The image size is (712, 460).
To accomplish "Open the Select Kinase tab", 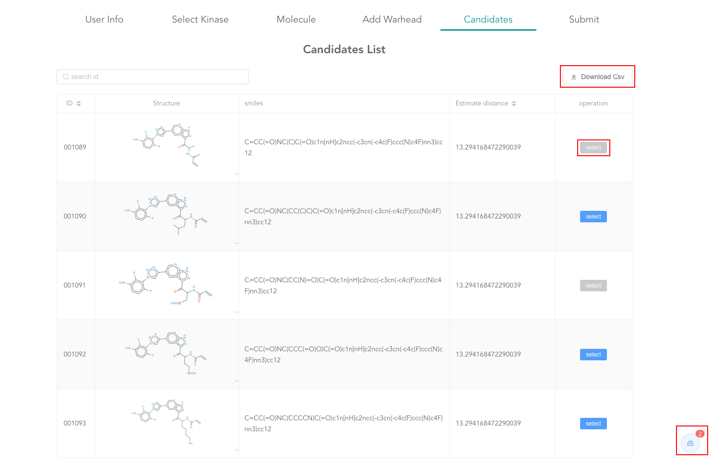I will (200, 20).
